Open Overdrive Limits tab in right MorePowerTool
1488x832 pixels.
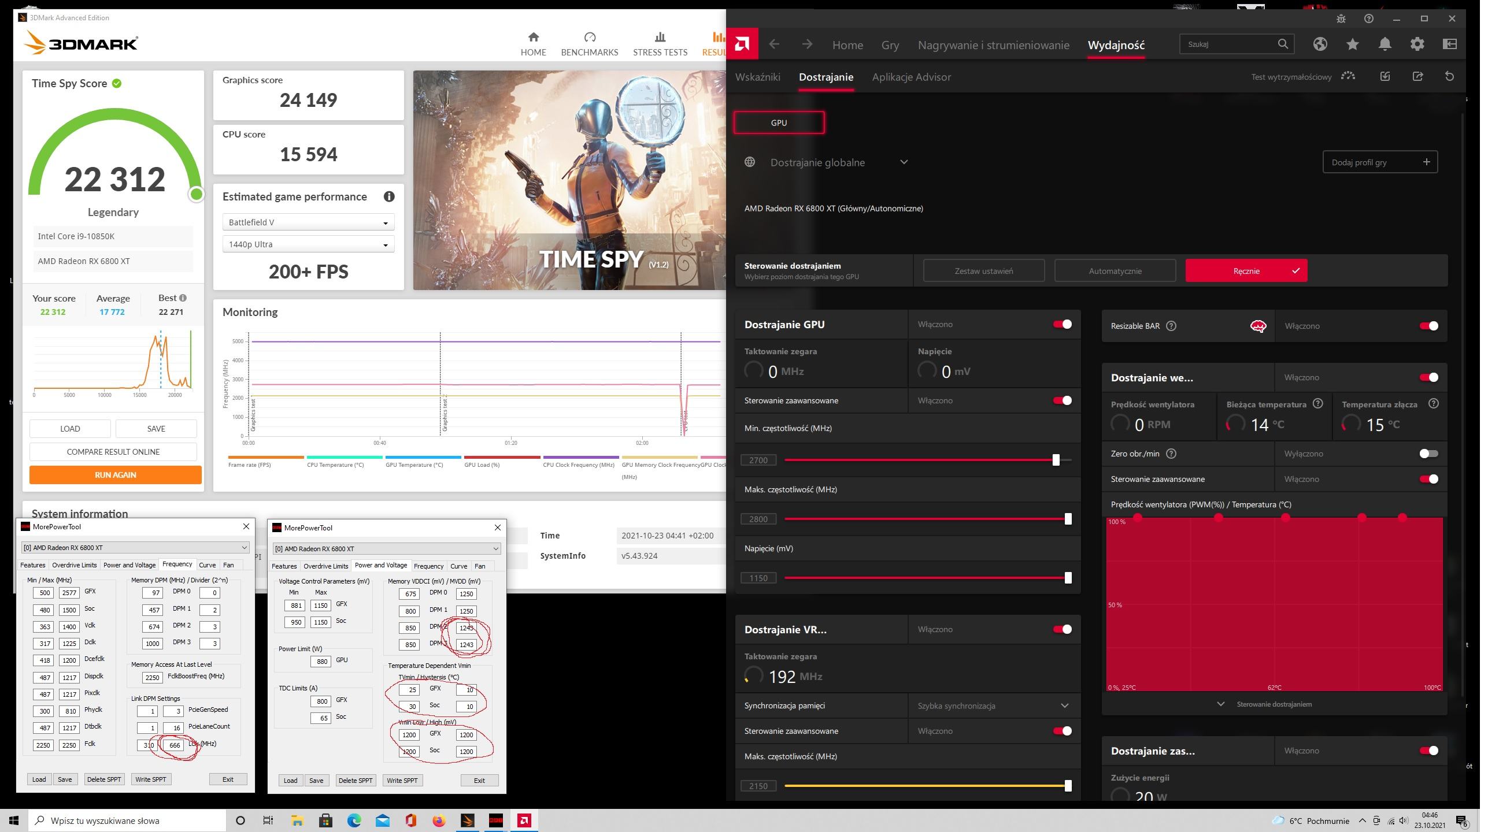(325, 566)
